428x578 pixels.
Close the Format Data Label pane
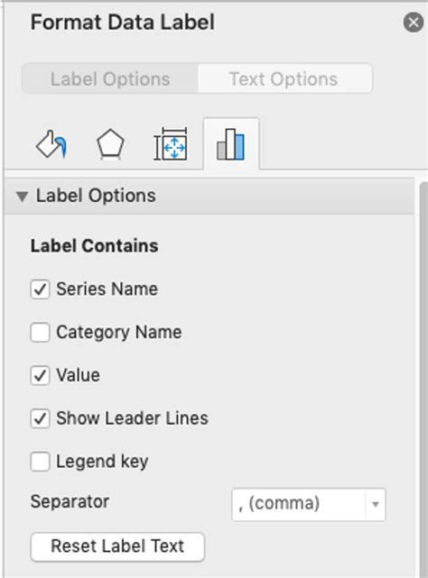coord(414,23)
